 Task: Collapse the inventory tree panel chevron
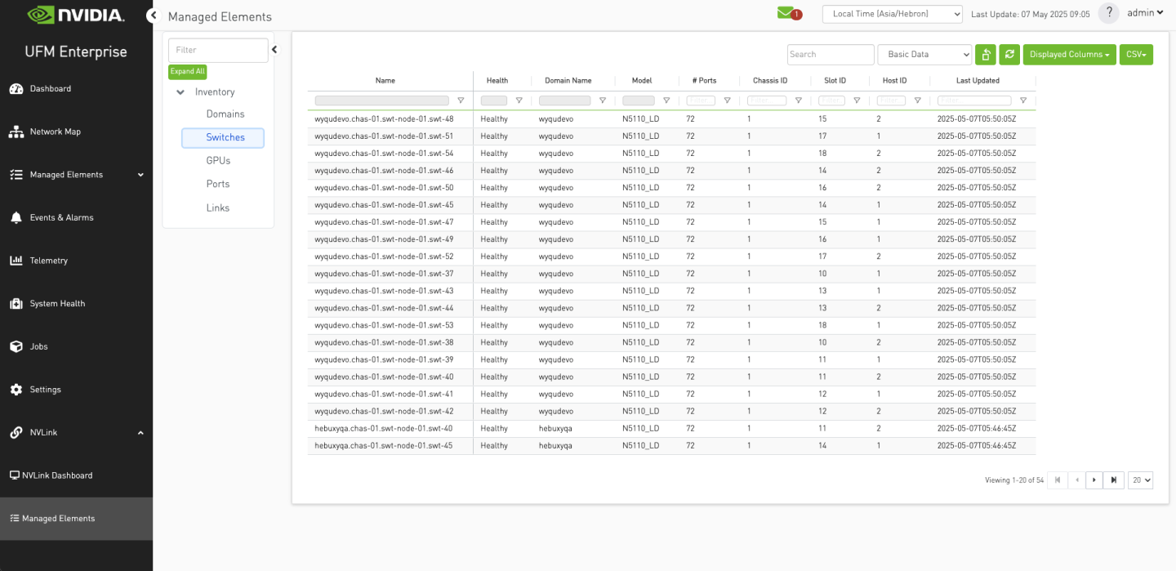[274, 50]
